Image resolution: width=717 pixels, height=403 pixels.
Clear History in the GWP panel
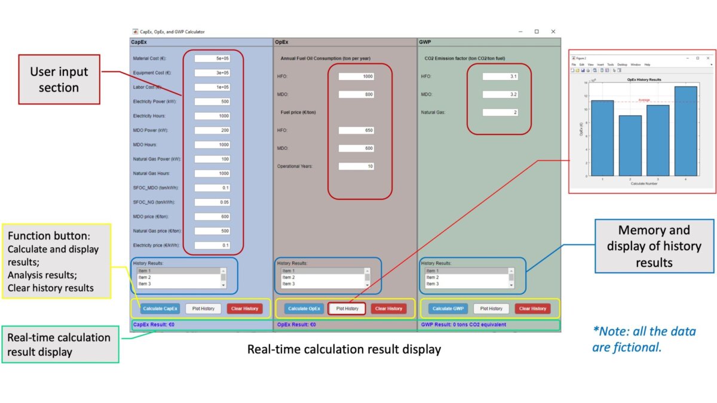tap(533, 308)
